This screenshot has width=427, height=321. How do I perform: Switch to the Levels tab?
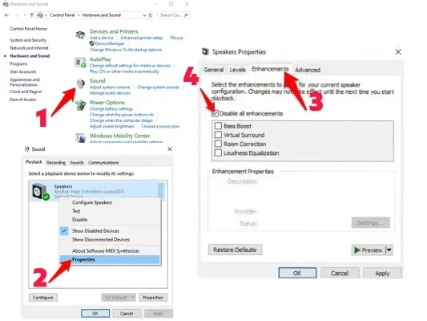tap(237, 70)
